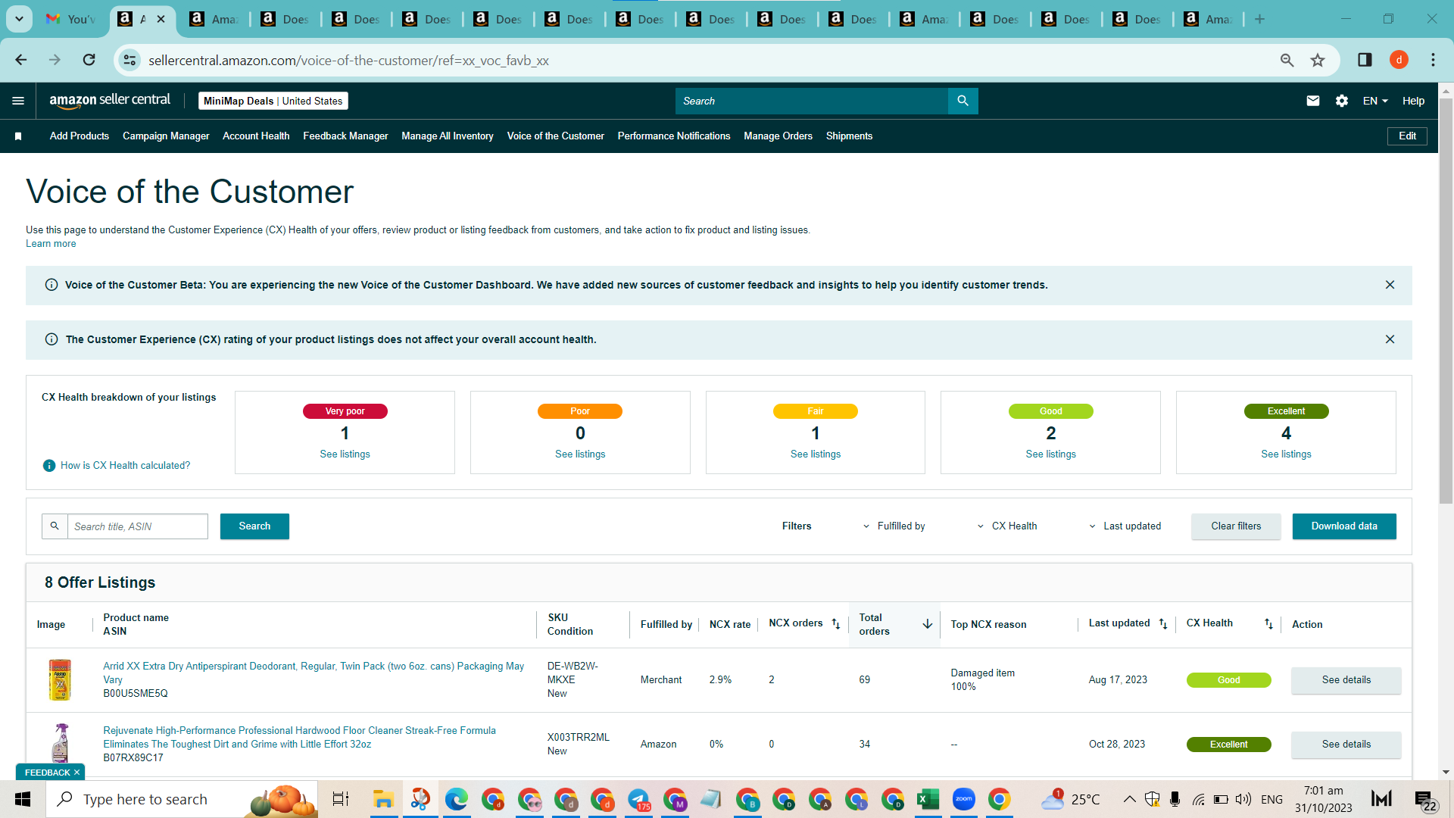The height and width of the screenshot is (818, 1454).
Task: Open Microsoft Edge from the taskbar
Action: [x=456, y=799]
